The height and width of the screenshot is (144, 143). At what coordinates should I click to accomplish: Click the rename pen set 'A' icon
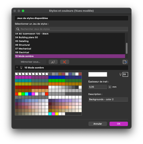pos(53,62)
